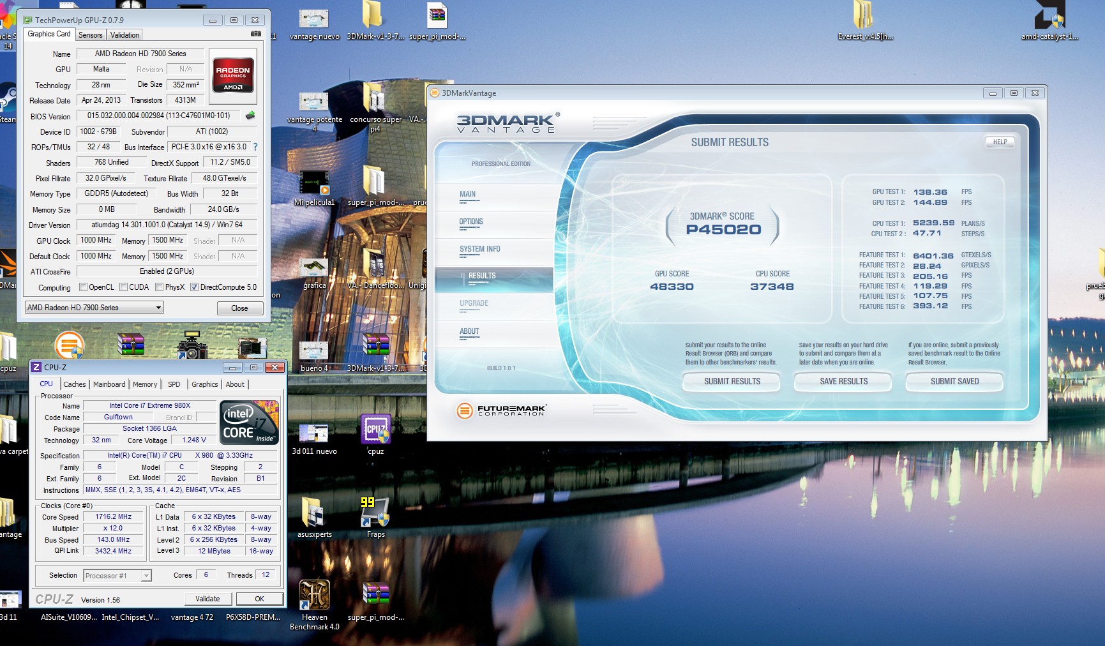
Task: Click the BIOS save chip icon
Action: (250, 116)
